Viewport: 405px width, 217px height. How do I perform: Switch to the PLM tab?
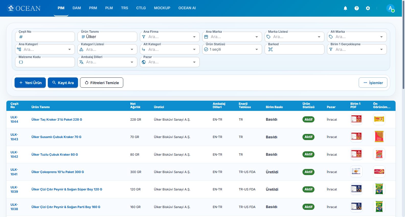click(x=109, y=8)
